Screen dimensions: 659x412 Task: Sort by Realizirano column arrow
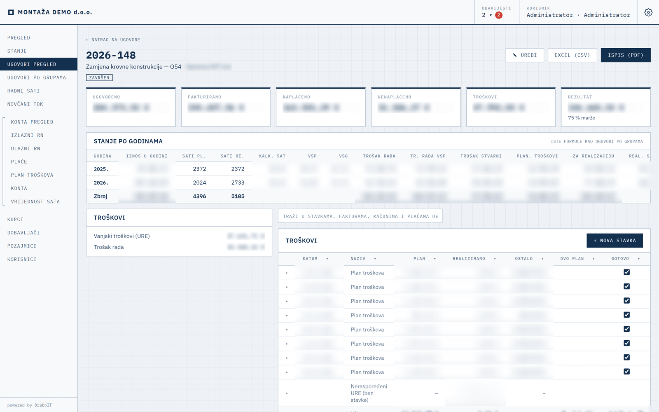pyautogui.click(x=495, y=259)
